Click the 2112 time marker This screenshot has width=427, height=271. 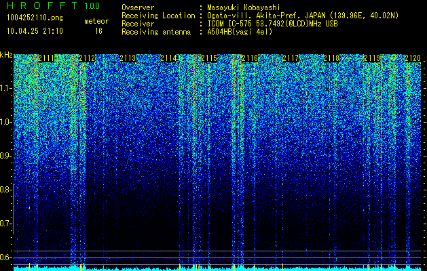pos(87,58)
